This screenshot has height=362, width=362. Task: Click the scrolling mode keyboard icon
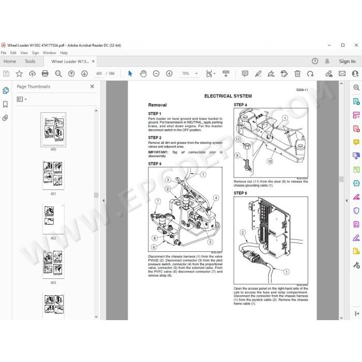[x=226, y=73]
